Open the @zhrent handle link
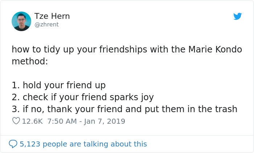This screenshot has width=254, height=153. pos(46,25)
